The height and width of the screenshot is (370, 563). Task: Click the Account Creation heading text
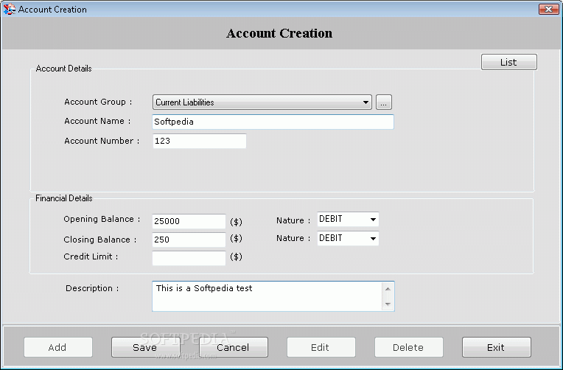click(279, 33)
